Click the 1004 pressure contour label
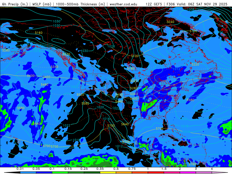Image resolution: width=232 pixels, height=174 pixels. [x=219, y=32]
